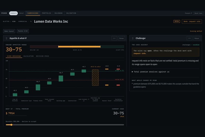Click the current case '30–75' value
The image size is (205, 137).
point(119,113)
